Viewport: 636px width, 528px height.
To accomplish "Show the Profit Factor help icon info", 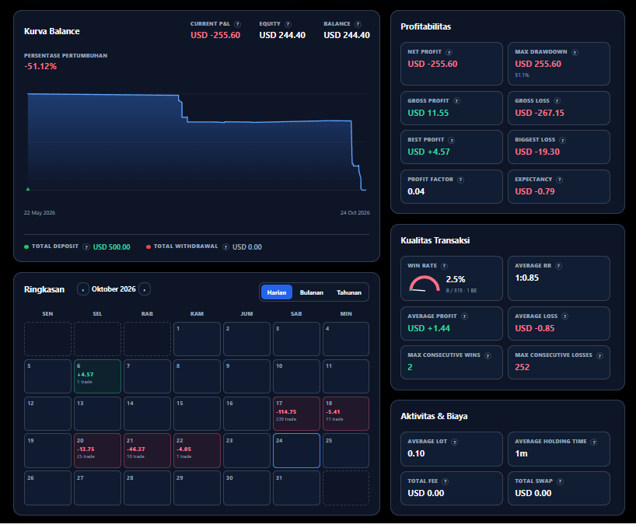I will (461, 180).
